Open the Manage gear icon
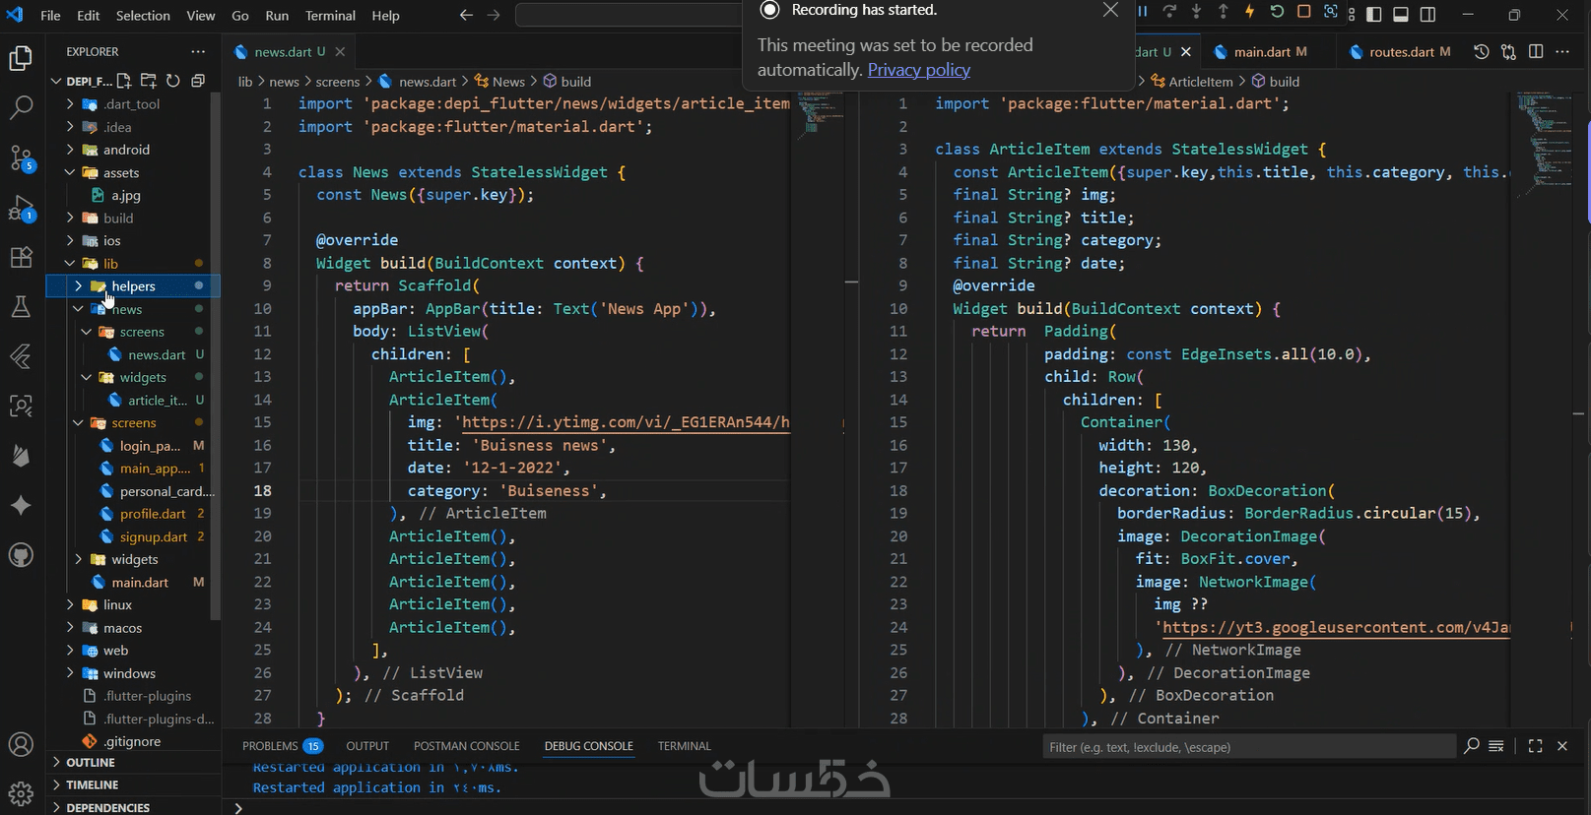The width and height of the screenshot is (1591, 815). coord(21,792)
